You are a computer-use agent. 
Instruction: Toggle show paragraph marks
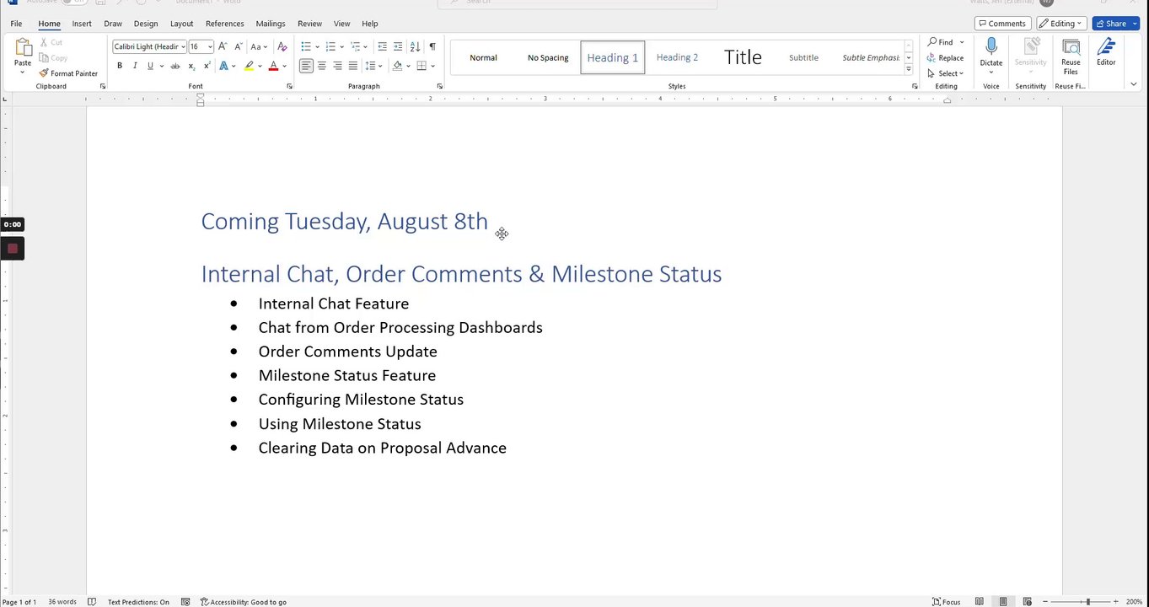point(432,47)
